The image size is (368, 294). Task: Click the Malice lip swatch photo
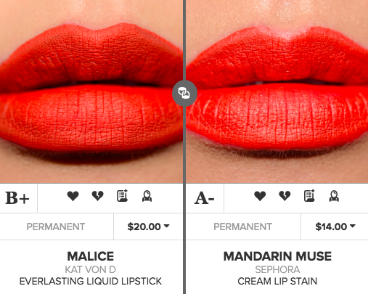click(91, 91)
